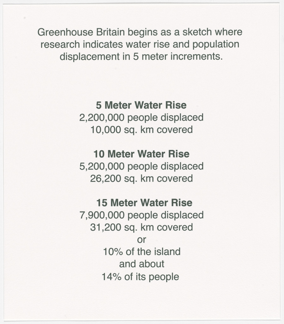Click the standalone word "or"
The height and width of the screenshot is (324, 284).
click(142, 240)
